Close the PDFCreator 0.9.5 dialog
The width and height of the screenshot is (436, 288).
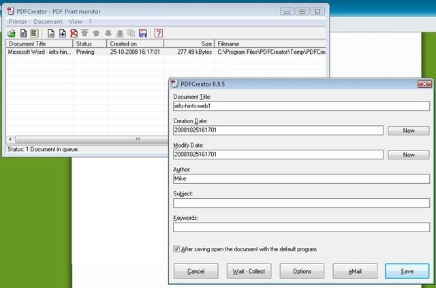(x=424, y=84)
